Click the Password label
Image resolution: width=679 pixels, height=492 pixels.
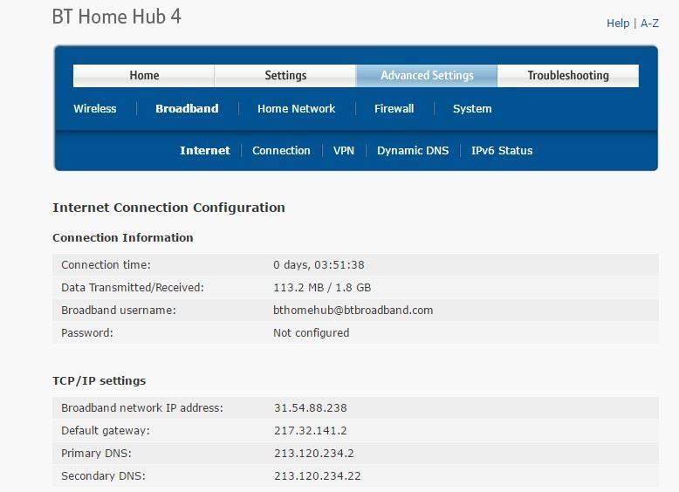point(87,333)
